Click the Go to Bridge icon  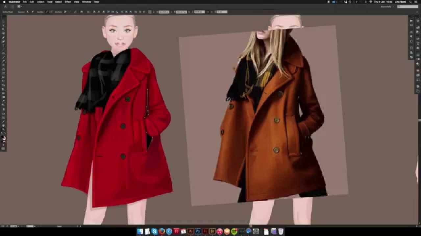point(12,6)
